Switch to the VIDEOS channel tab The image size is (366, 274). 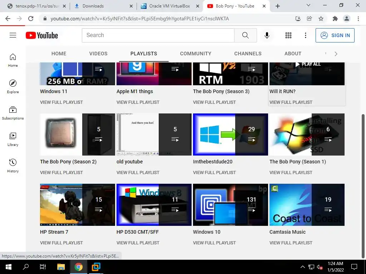(x=98, y=54)
